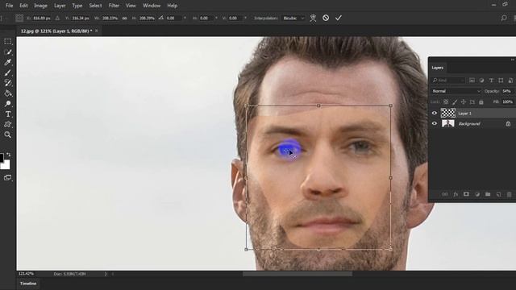Screen dimensions: 516x290
Task: Click the horizontal scrollbar thumb
Action: [298, 274]
